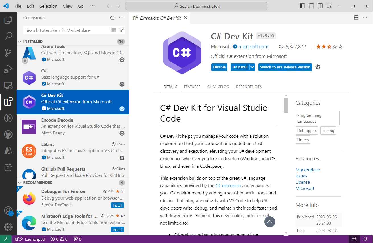Open the Source Control view
The image size is (373, 243).
8,53
